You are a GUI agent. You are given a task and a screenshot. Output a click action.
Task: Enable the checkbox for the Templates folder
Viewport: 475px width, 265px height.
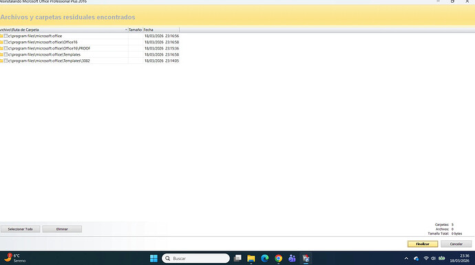point(6,54)
